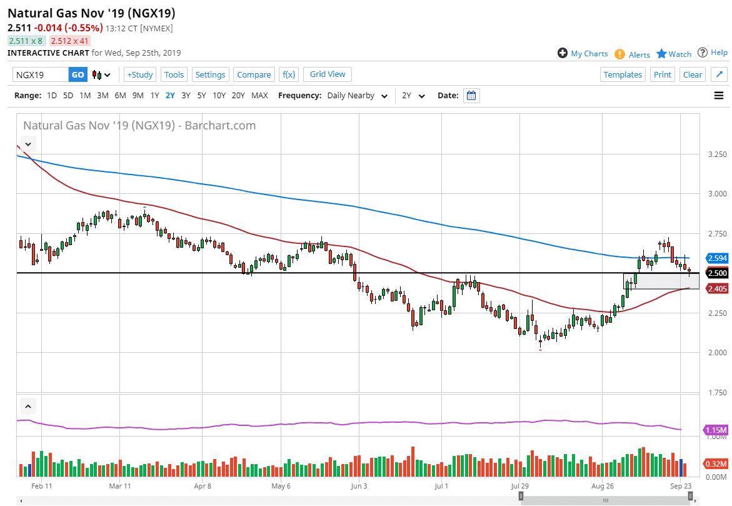
Task: Click the NGX19 symbol input field
Action: coord(41,74)
